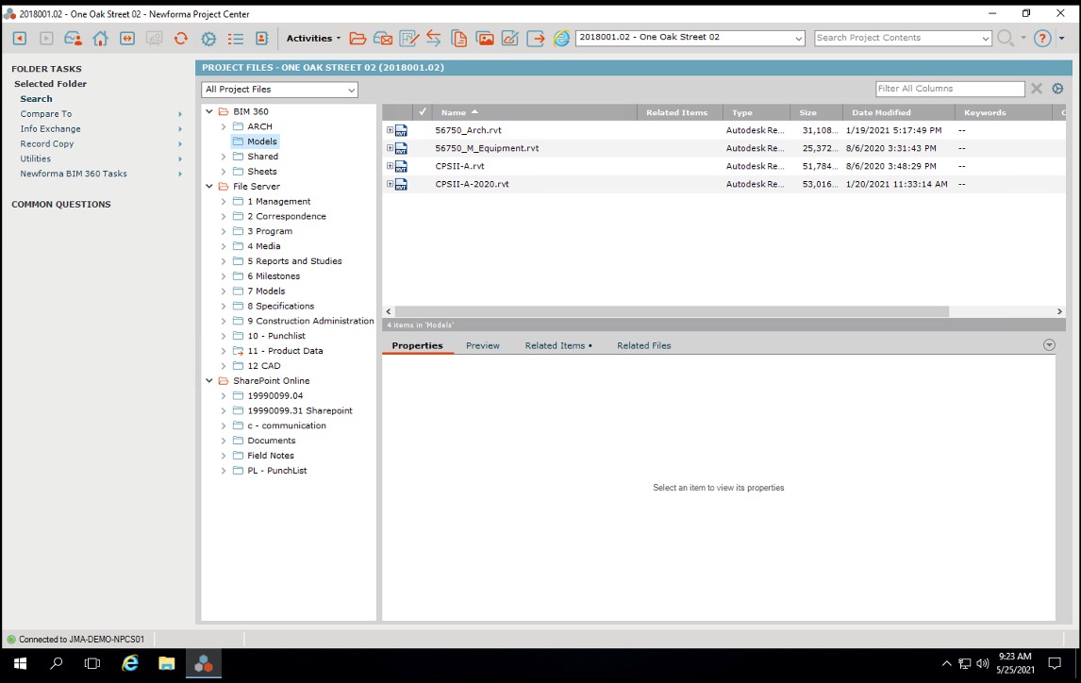Collapse the SharePoint Online tree node

[209, 380]
